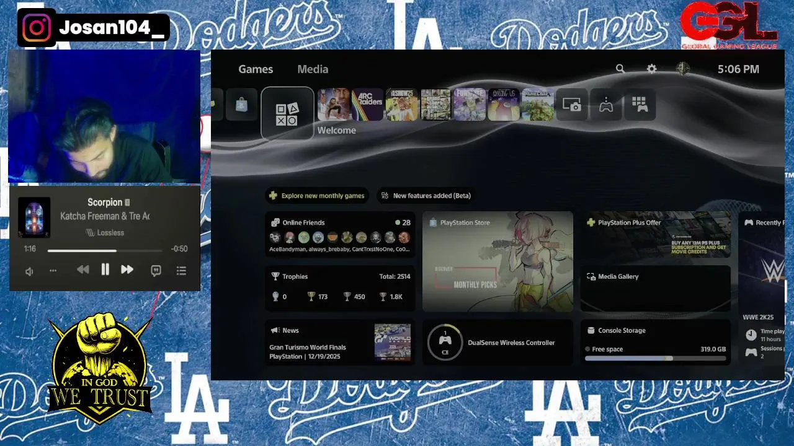
Task: Open the DualSense Wireless Controller card
Action: [x=497, y=342]
